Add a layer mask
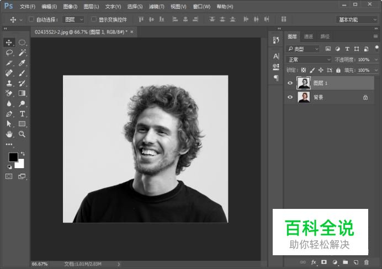 point(324,262)
